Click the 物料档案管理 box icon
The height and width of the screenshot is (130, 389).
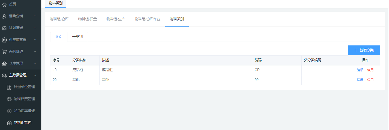point(9,99)
